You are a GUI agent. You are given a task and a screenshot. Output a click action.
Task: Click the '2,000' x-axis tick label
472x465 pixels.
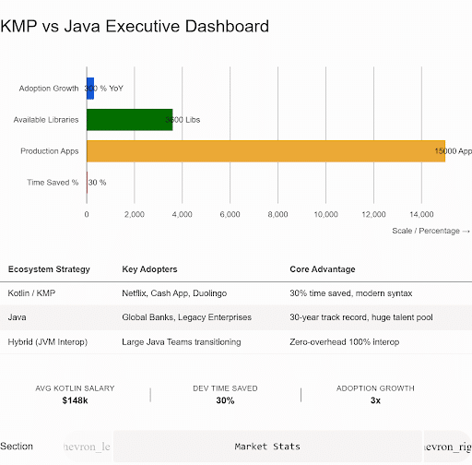pyautogui.click(x=135, y=214)
